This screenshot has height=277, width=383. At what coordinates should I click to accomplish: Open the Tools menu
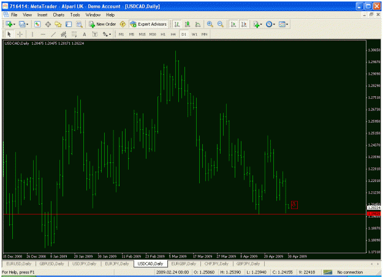click(75, 15)
